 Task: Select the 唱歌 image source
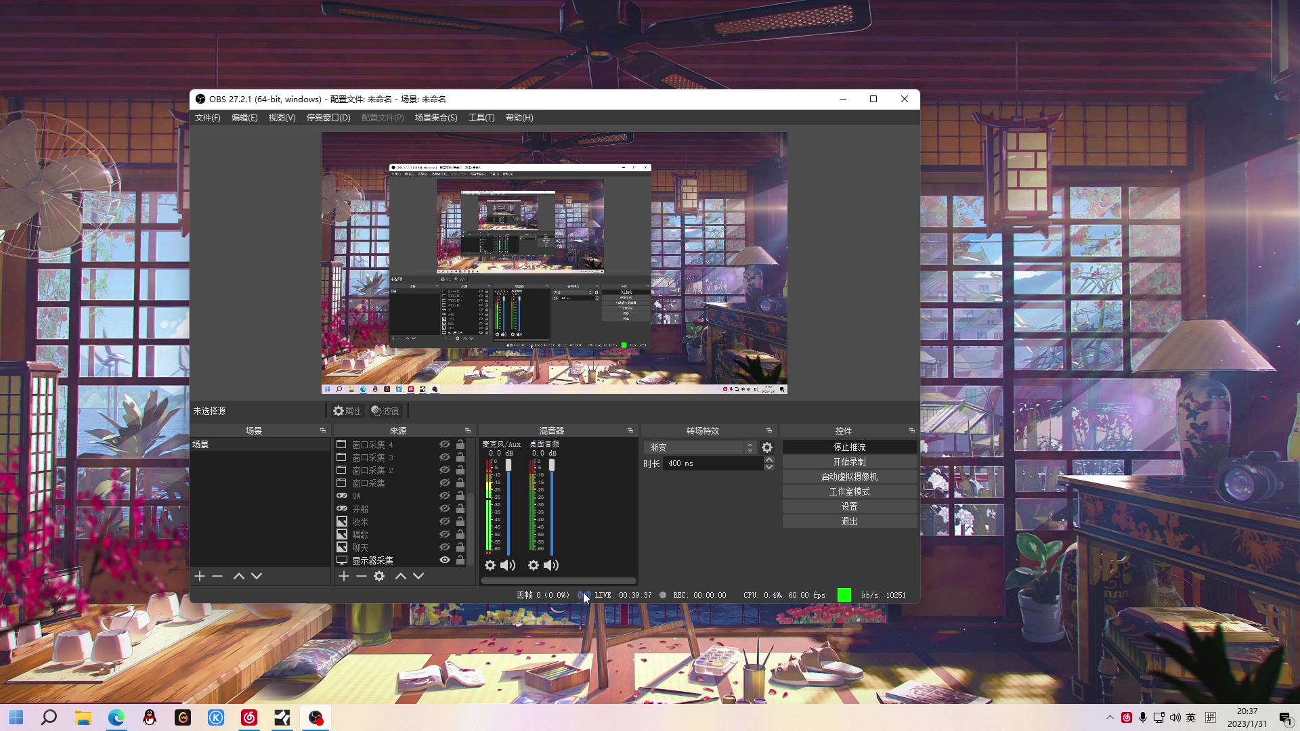click(x=360, y=534)
